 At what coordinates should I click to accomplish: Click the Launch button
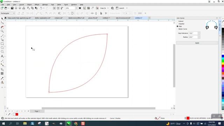point(120,8)
